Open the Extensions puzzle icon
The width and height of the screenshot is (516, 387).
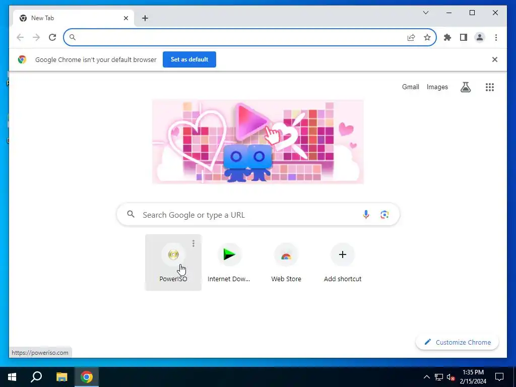447,37
